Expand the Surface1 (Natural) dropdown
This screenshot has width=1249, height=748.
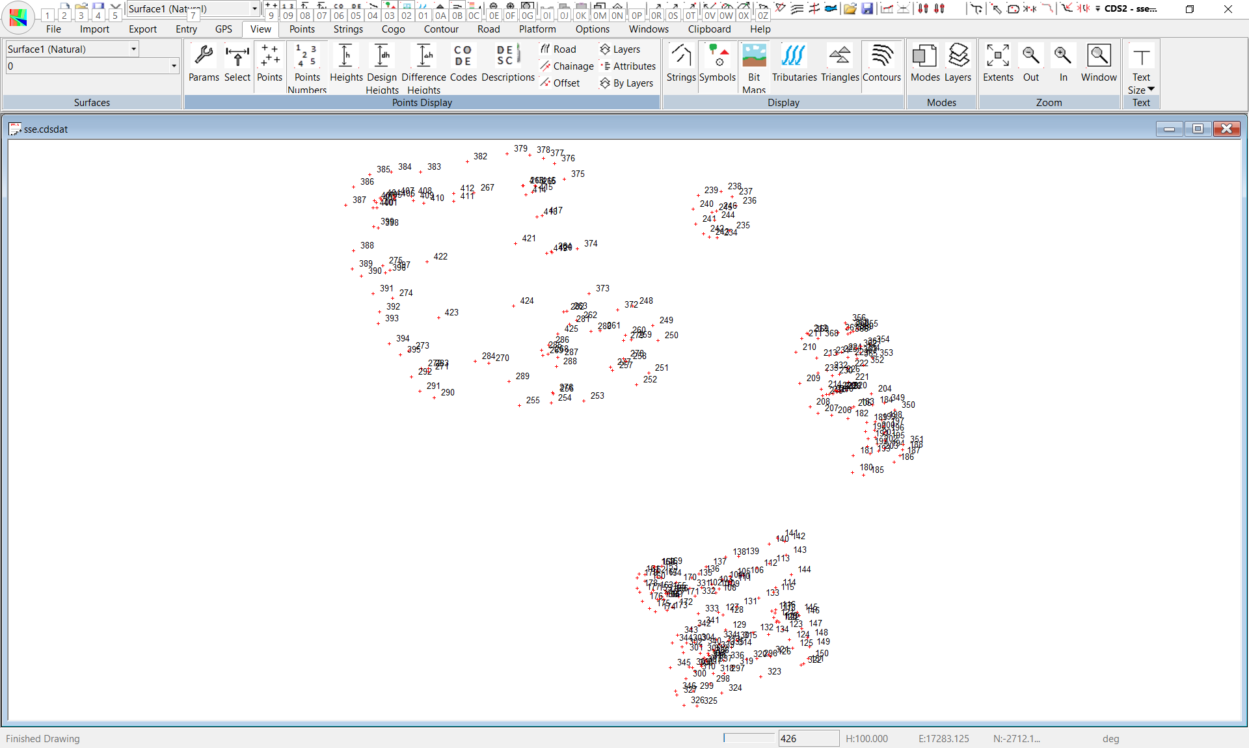(133, 49)
